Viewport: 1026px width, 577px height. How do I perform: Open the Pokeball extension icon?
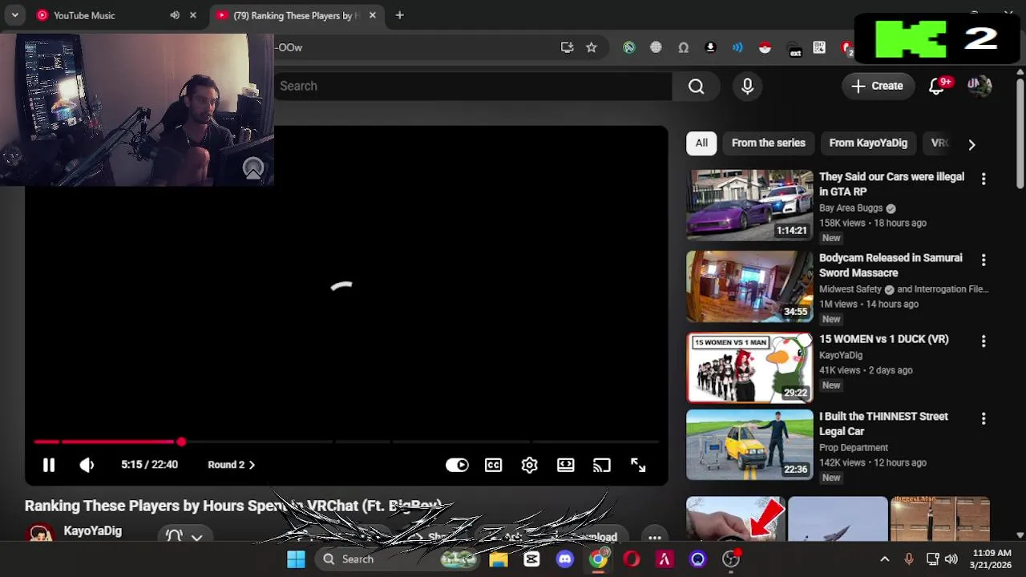coord(765,47)
